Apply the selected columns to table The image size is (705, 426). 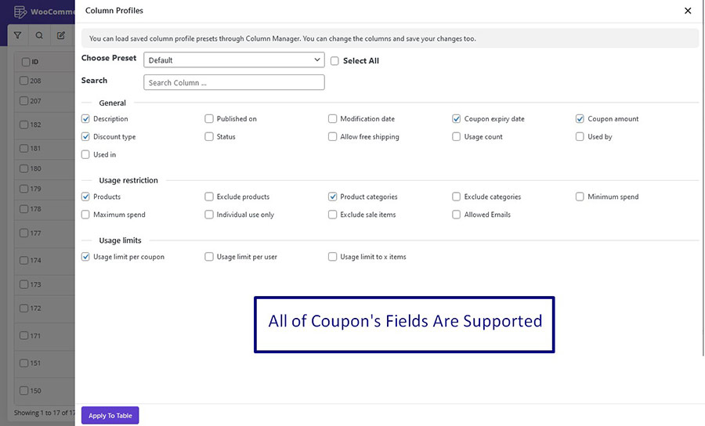coord(110,416)
